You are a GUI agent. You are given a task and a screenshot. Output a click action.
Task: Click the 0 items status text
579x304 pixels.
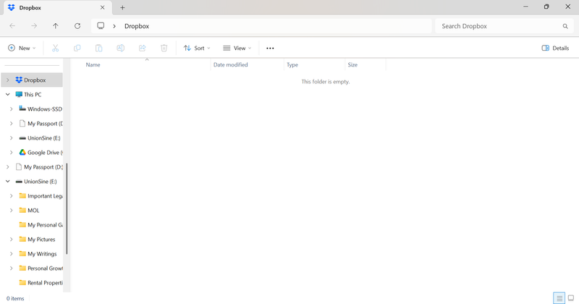pyautogui.click(x=15, y=298)
